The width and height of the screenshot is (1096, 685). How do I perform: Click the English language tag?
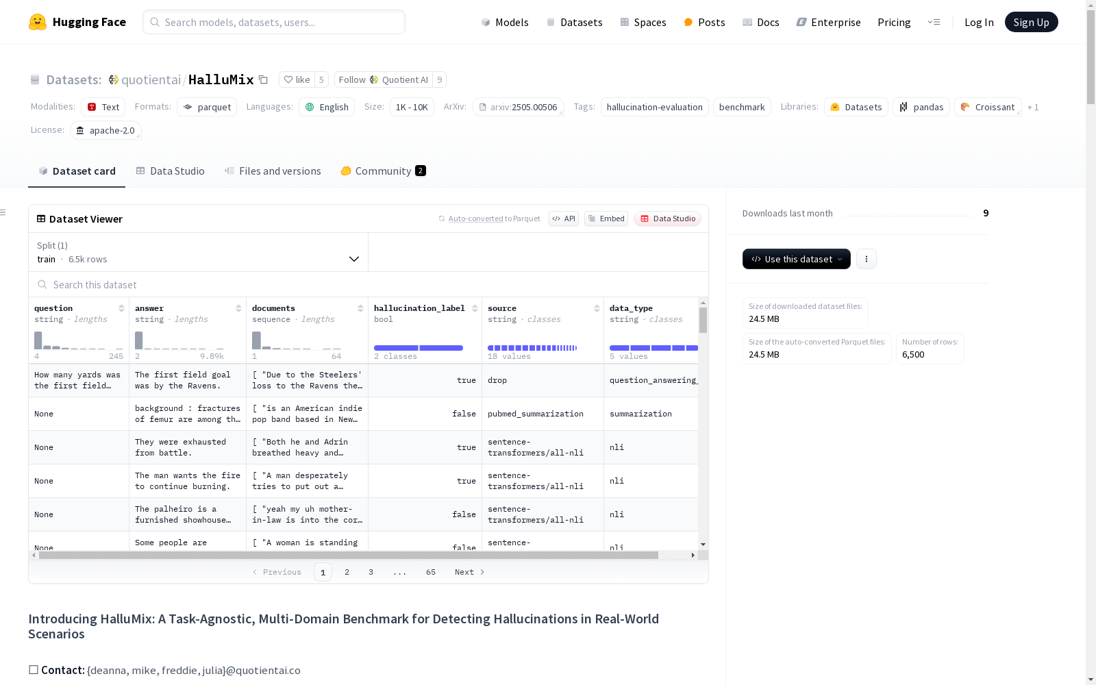coord(327,107)
